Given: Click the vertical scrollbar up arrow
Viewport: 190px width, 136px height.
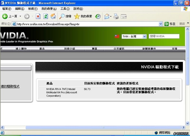Looking at the screenshot, I should click(187, 29).
